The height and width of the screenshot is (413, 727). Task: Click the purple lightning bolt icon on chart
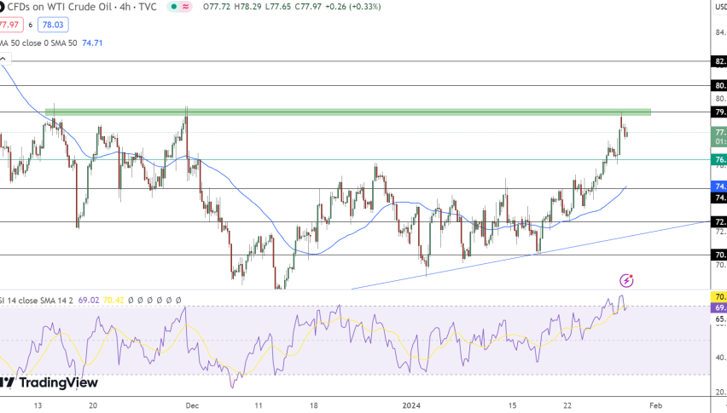pos(626,280)
